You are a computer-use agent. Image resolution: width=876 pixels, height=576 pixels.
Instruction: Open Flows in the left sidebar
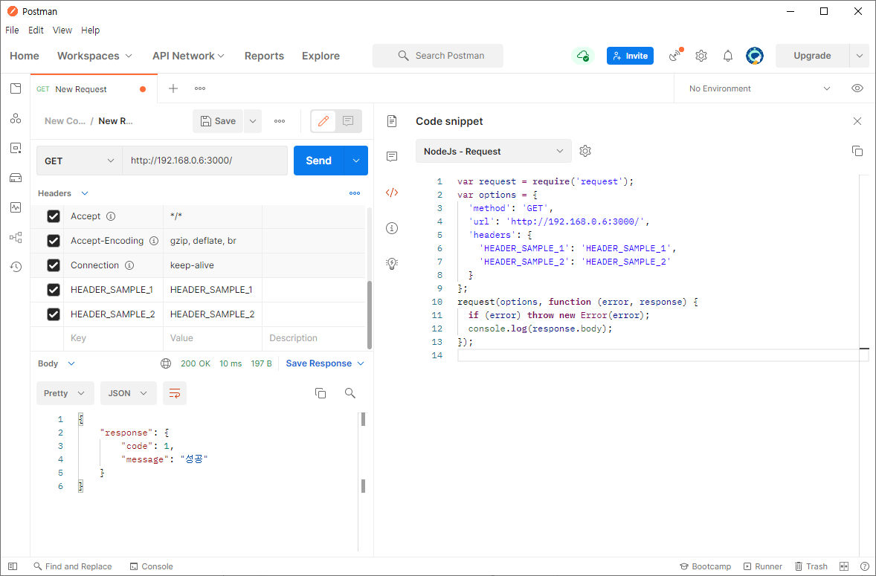coord(16,237)
